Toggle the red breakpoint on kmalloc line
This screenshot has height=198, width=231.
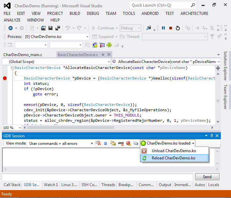(5, 78)
